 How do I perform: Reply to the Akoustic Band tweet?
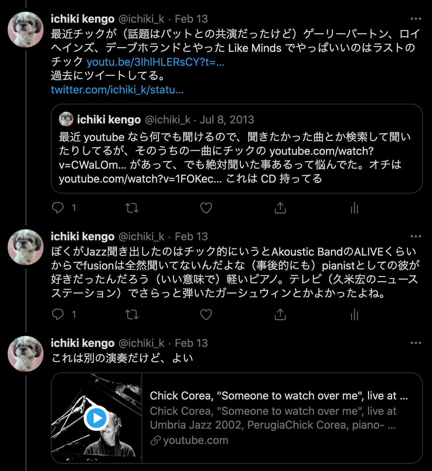(x=58, y=314)
